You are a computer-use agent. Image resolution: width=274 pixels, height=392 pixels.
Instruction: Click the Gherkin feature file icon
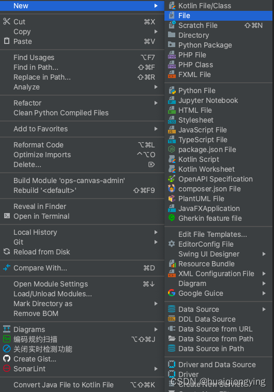click(x=172, y=218)
